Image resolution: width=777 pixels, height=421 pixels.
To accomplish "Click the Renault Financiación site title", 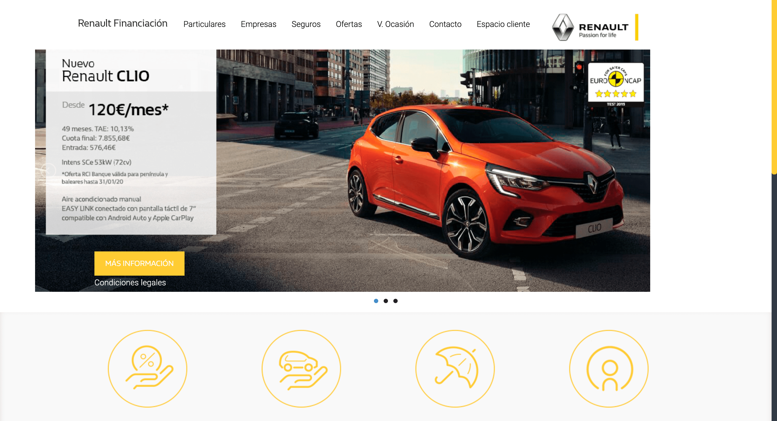I will [x=122, y=23].
